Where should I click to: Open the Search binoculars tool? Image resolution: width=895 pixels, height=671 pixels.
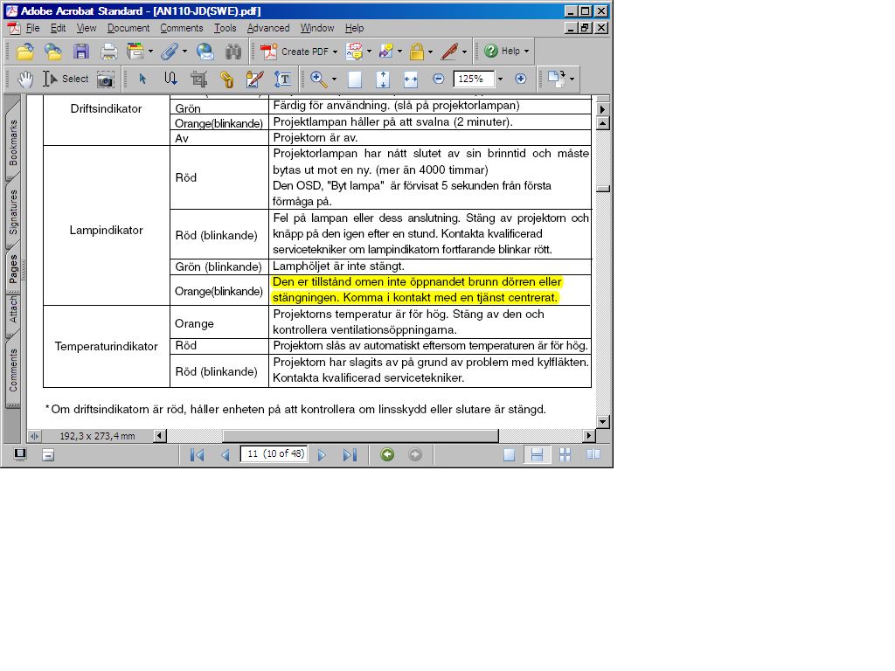(x=232, y=52)
